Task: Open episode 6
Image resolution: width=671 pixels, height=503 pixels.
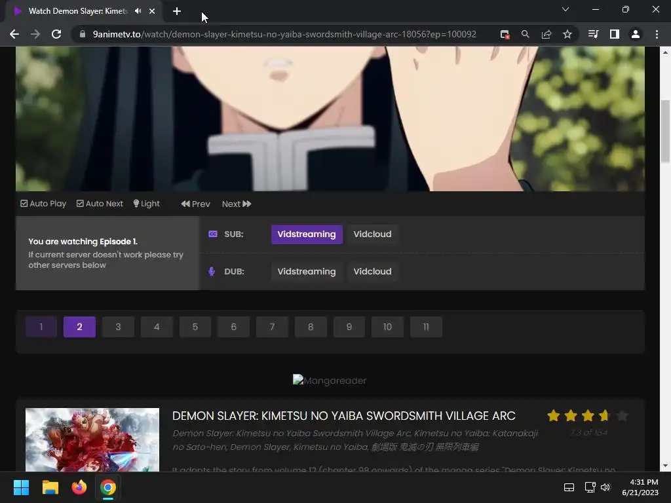Action: pyautogui.click(x=234, y=327)
